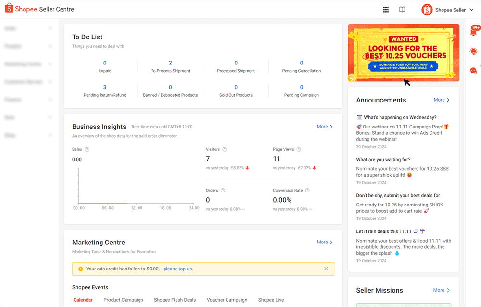Open notifications via the bell icon
This screenshot has height=307, width=481.
tap(473, 32)
